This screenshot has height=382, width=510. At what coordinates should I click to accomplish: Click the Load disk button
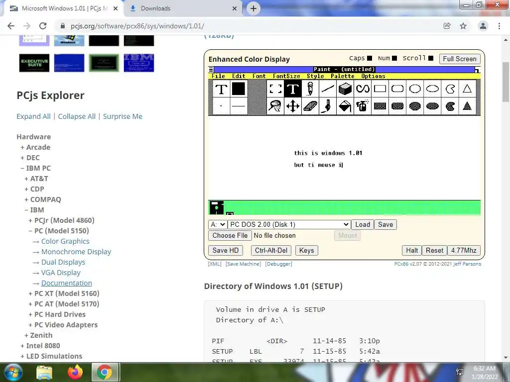point(363,224)
